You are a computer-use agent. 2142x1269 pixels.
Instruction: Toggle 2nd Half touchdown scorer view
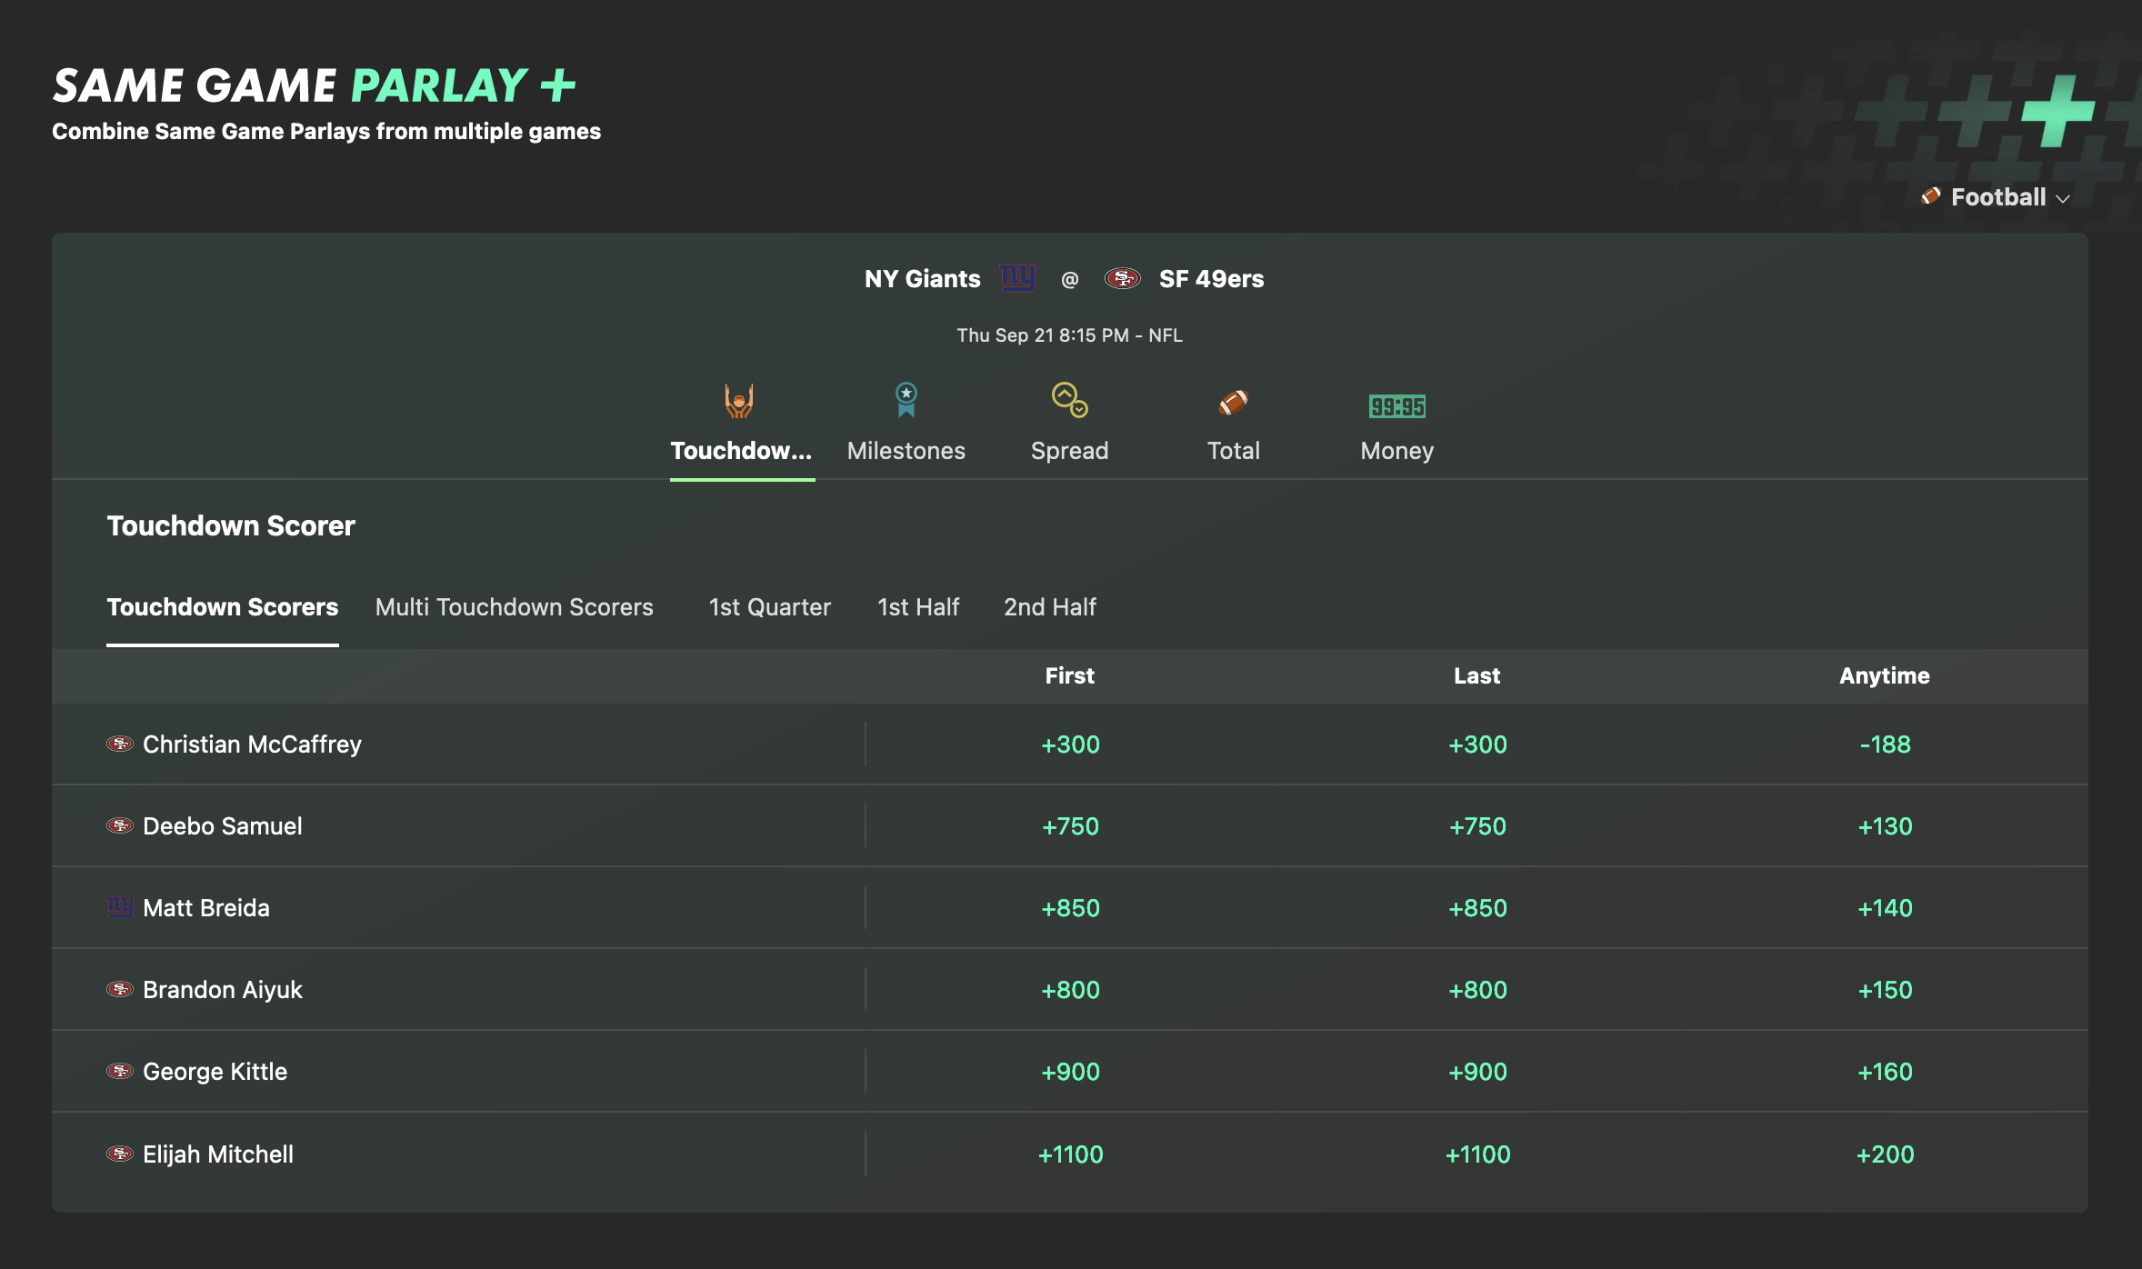[x=1048, y=605]
